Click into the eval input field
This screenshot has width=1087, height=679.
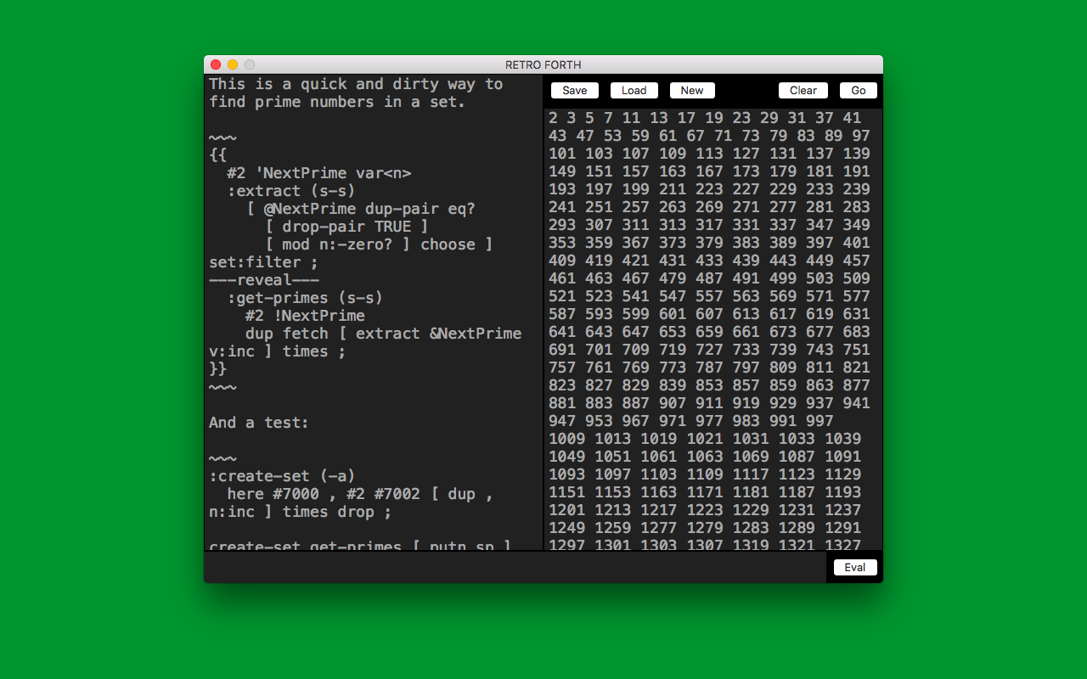[515, 567]
